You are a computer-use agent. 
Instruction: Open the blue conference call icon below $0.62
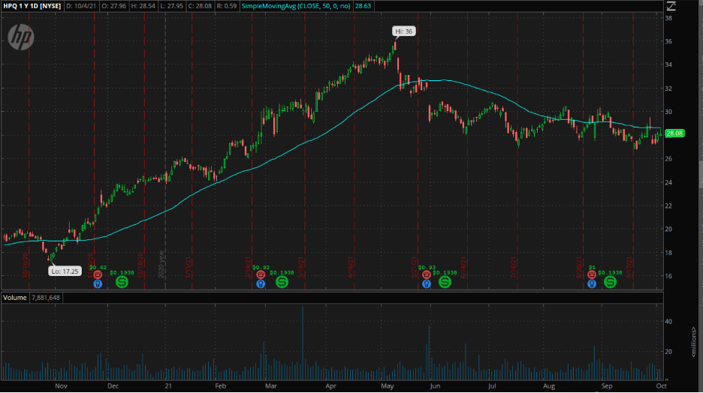tap(98, 283)
